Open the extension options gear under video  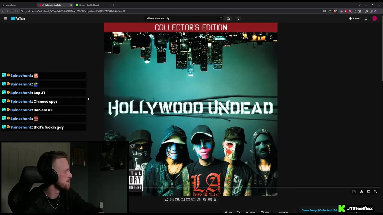[x=215, y=200]
